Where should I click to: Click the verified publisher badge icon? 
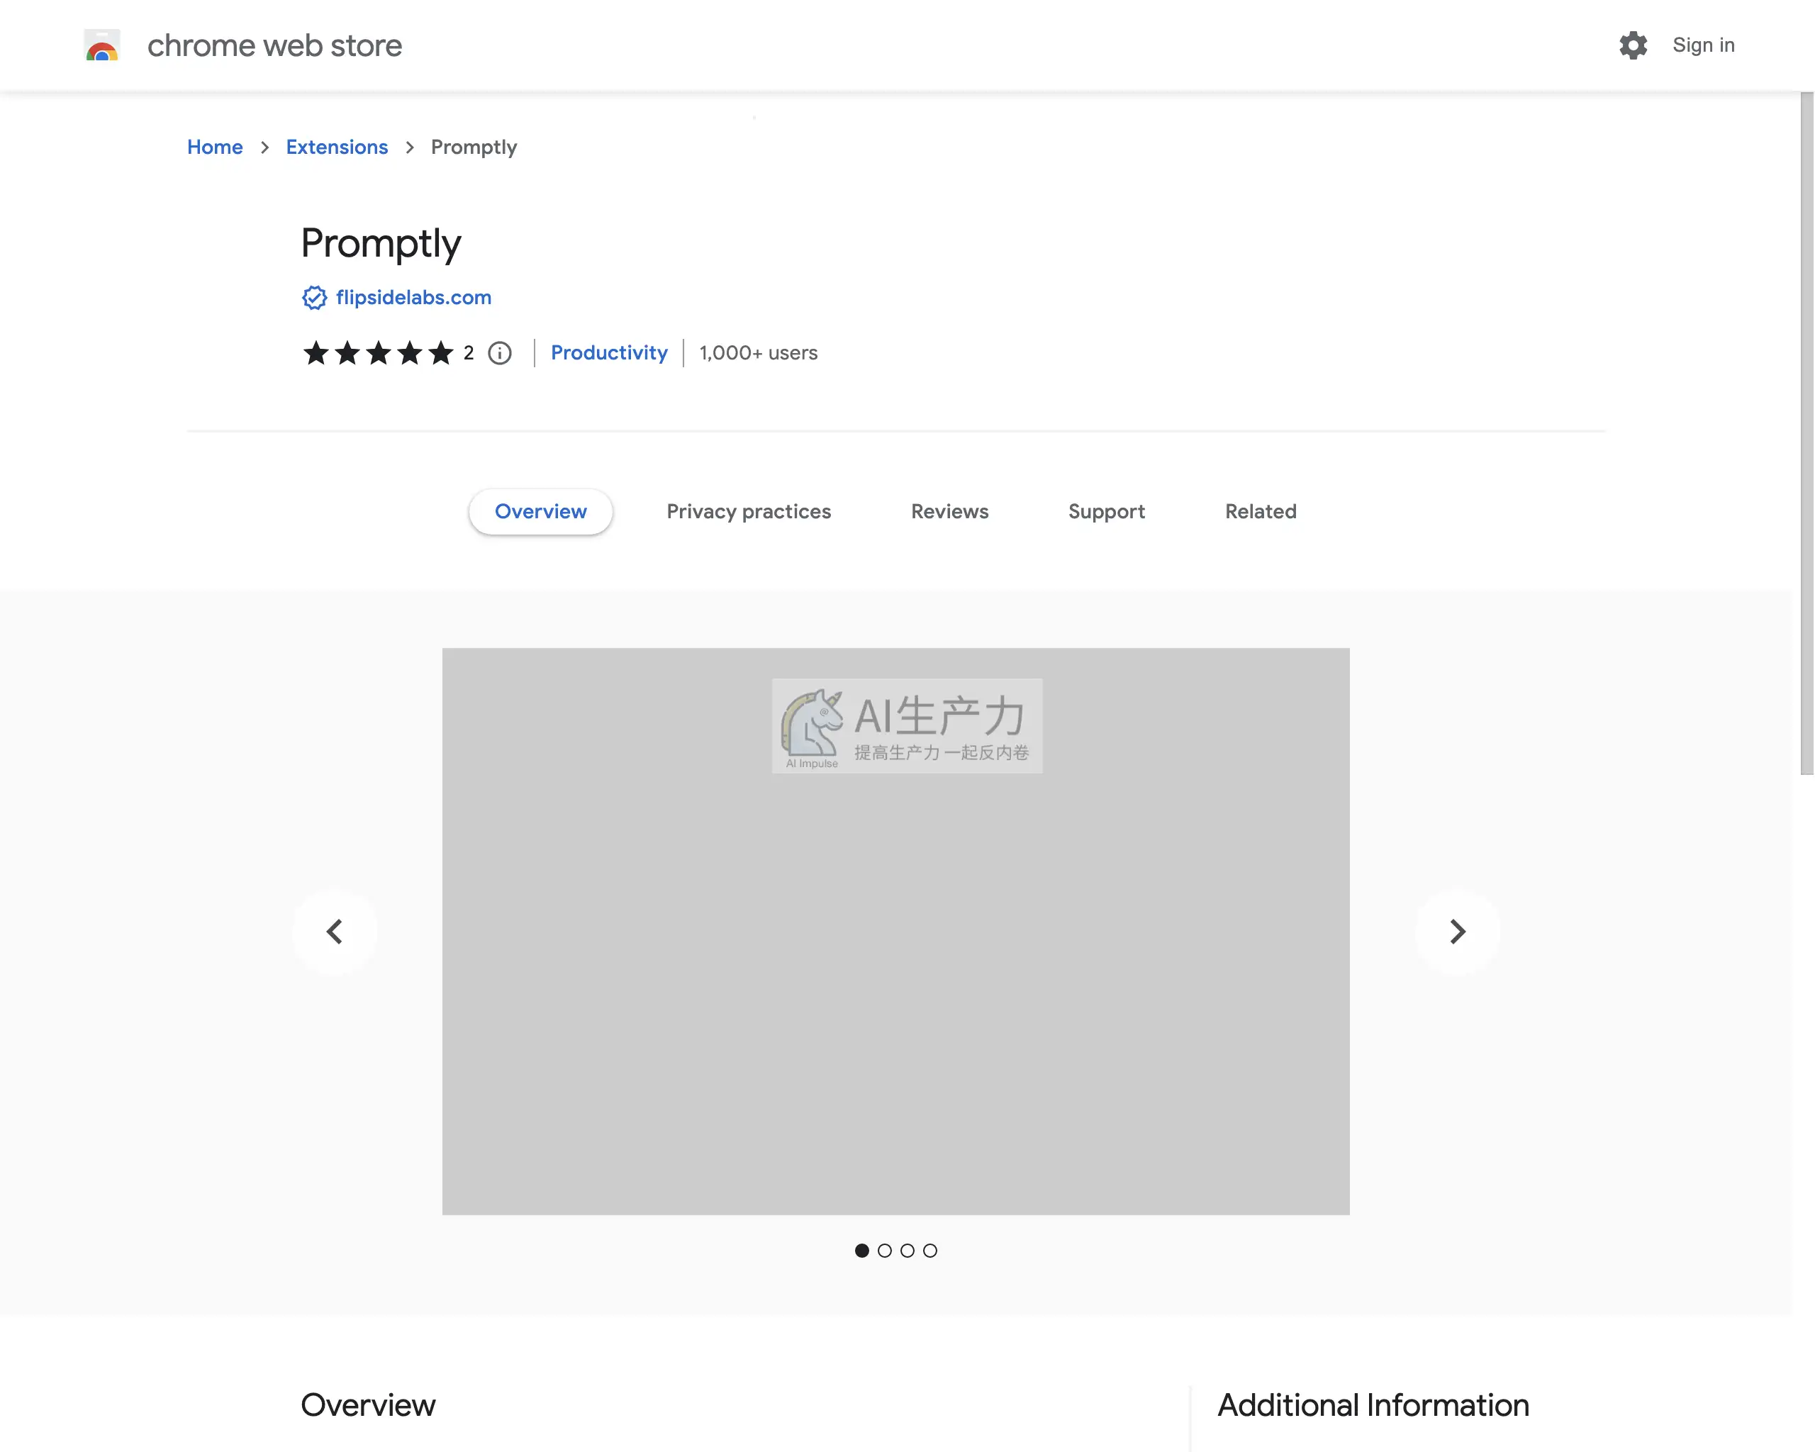point(314,298)
